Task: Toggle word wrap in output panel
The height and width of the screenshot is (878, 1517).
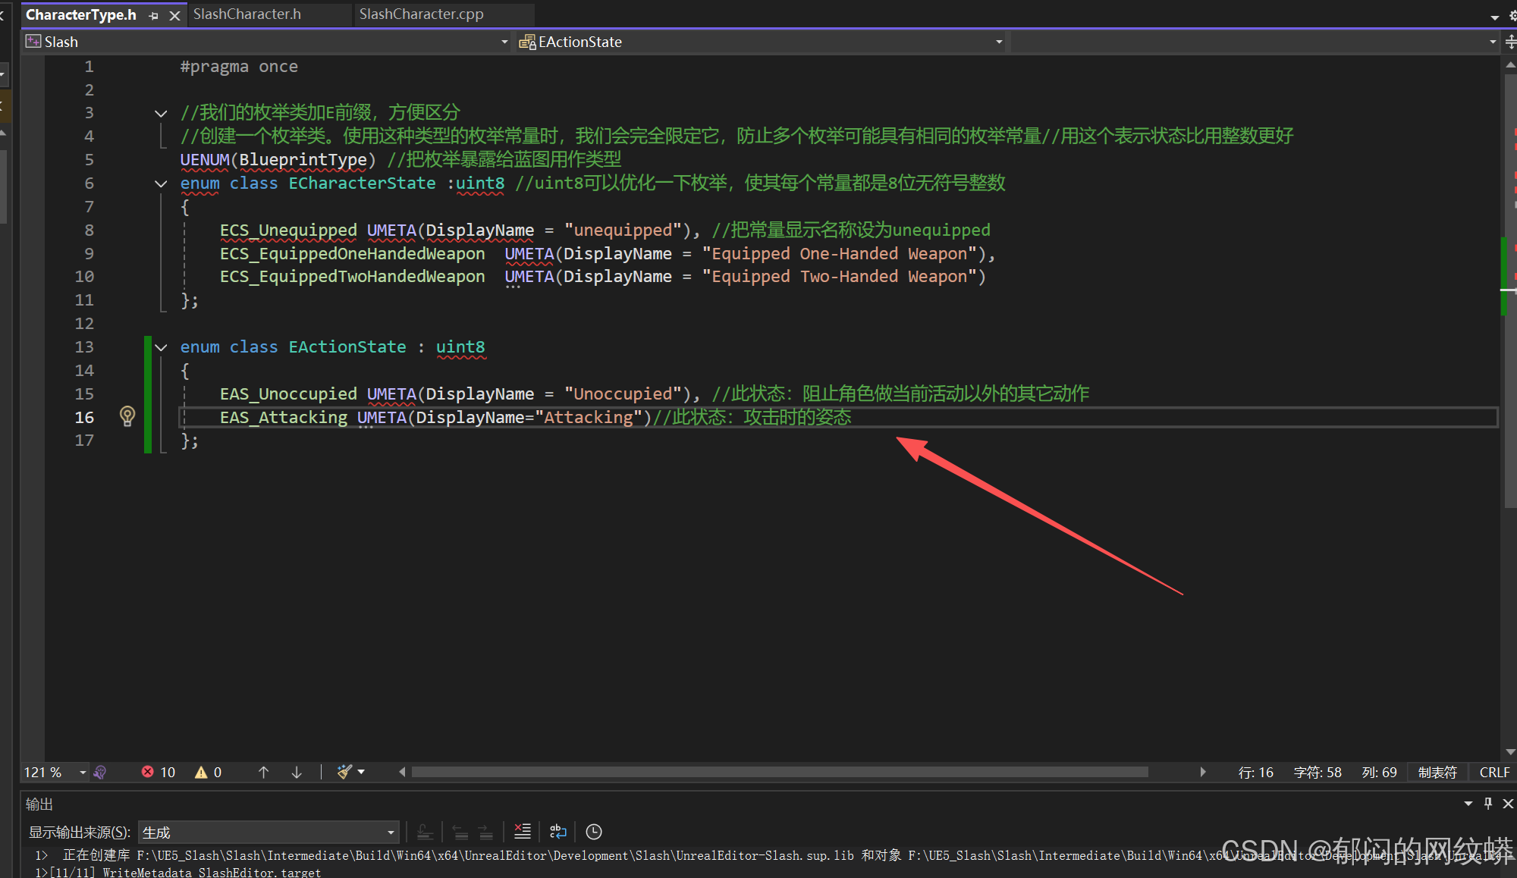Action: point(558,832)
